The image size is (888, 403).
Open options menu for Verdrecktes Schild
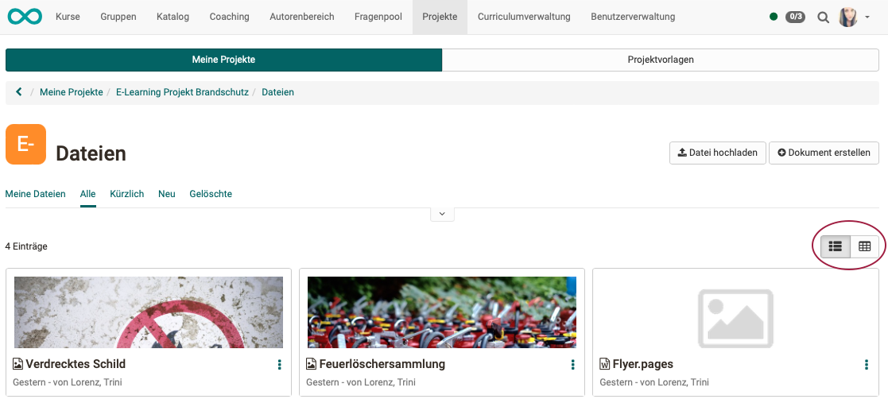point(279,365)
